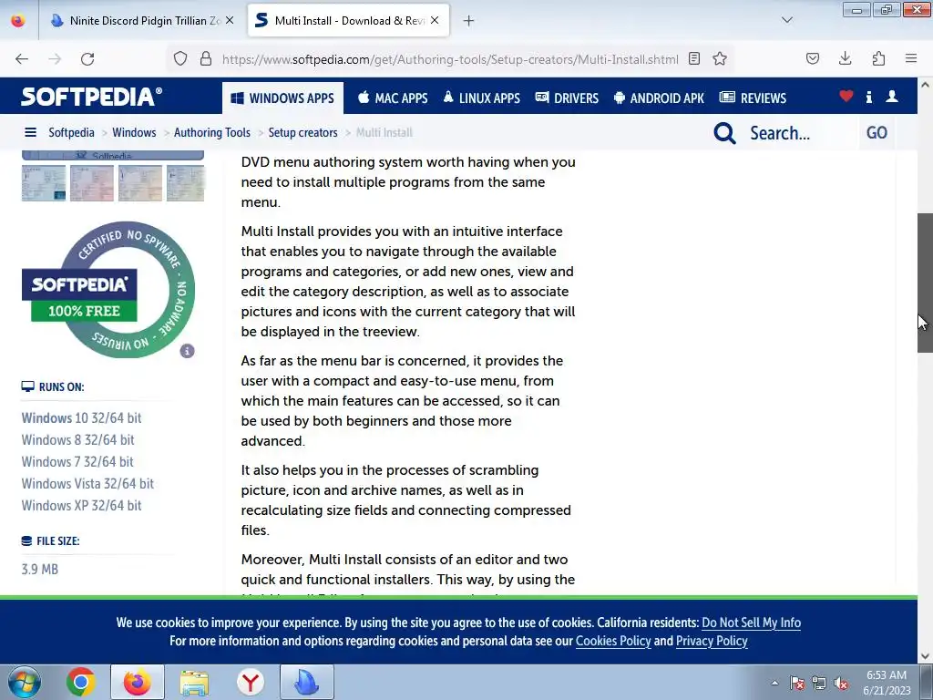Click the magnifier search icon

point(724,133)
